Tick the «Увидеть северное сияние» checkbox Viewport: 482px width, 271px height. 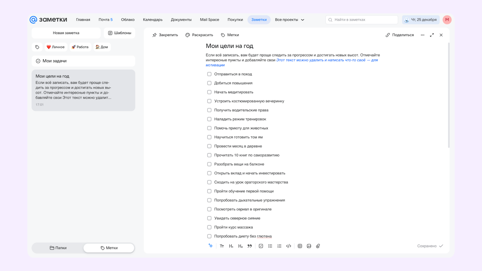coord(209,218)
